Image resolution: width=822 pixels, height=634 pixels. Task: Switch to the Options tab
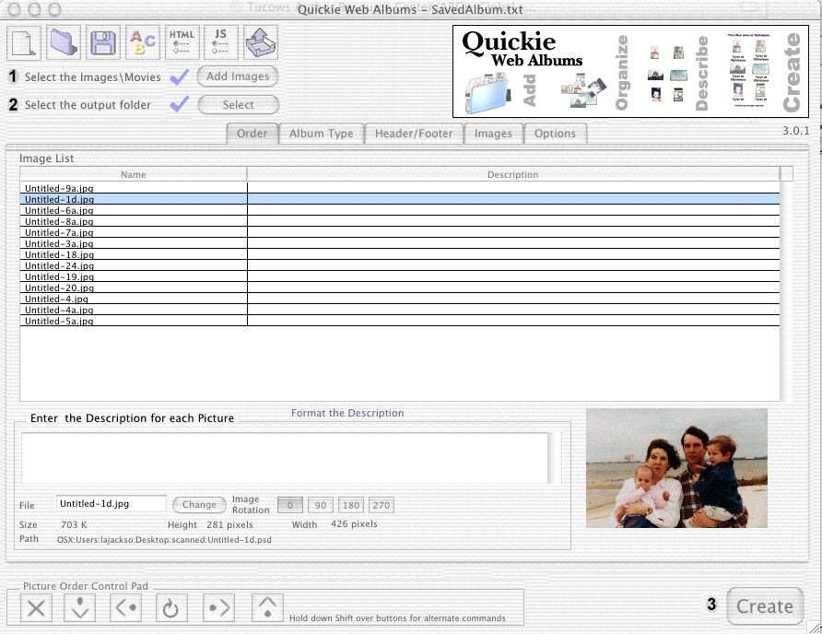pos(556,134)
